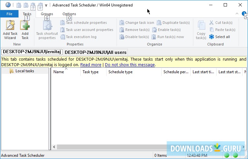Screen dimensions: 248x159
Task: Open the quick access toolbar customize dropdown
Action: (x=46, y=5)
